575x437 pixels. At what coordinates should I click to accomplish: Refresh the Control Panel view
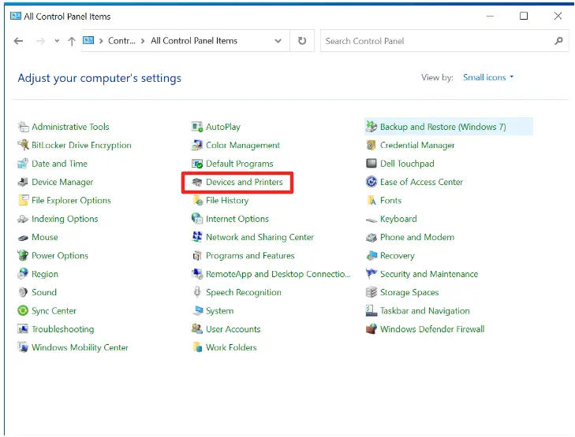(302, 41)
